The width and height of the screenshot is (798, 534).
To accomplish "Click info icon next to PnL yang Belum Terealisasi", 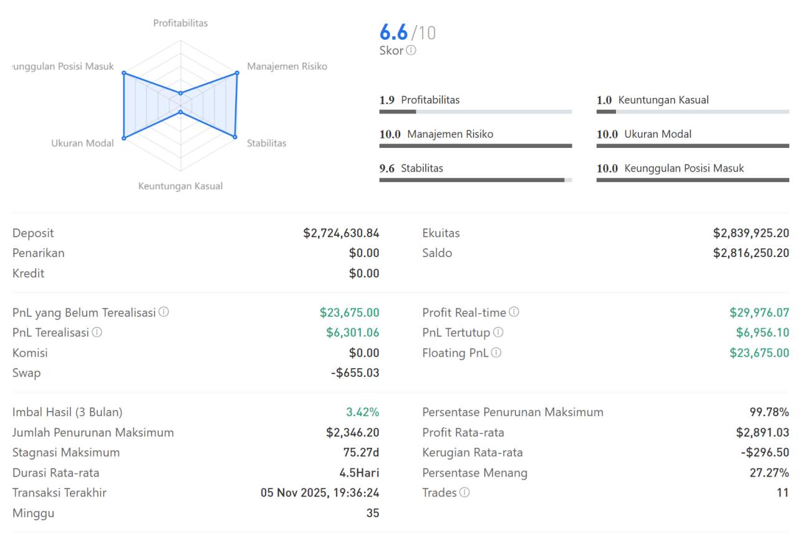I will pyautogui.click(x=163, y=312).
